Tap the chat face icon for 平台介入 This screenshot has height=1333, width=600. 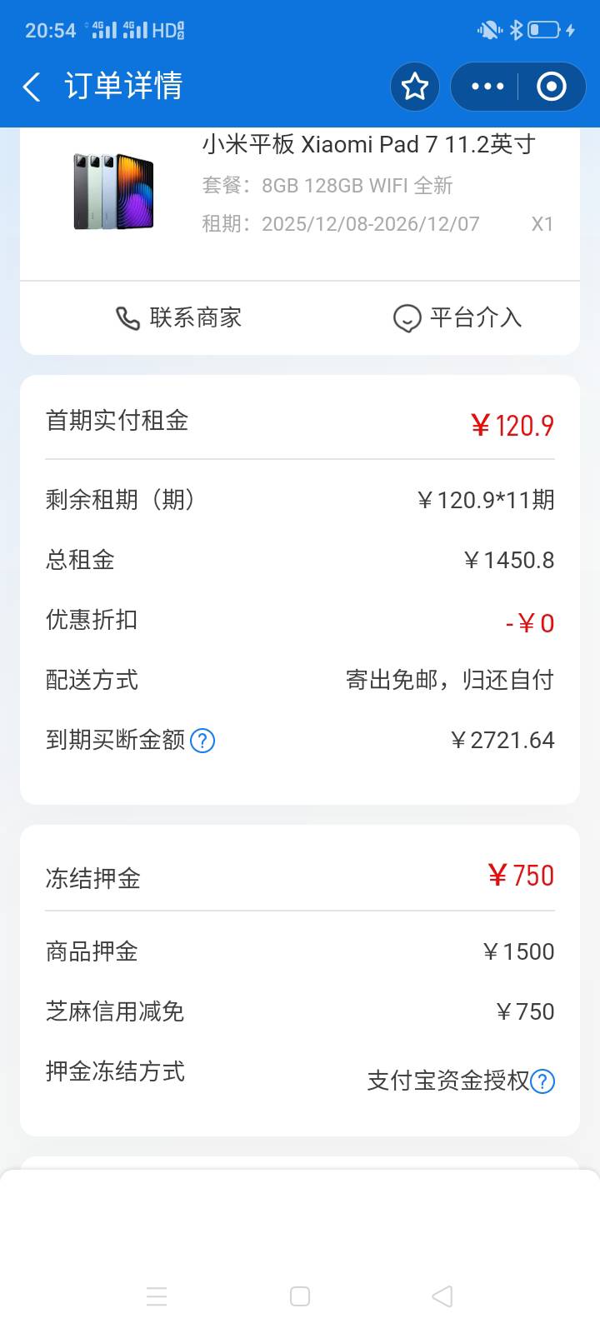tap(407, 318)
